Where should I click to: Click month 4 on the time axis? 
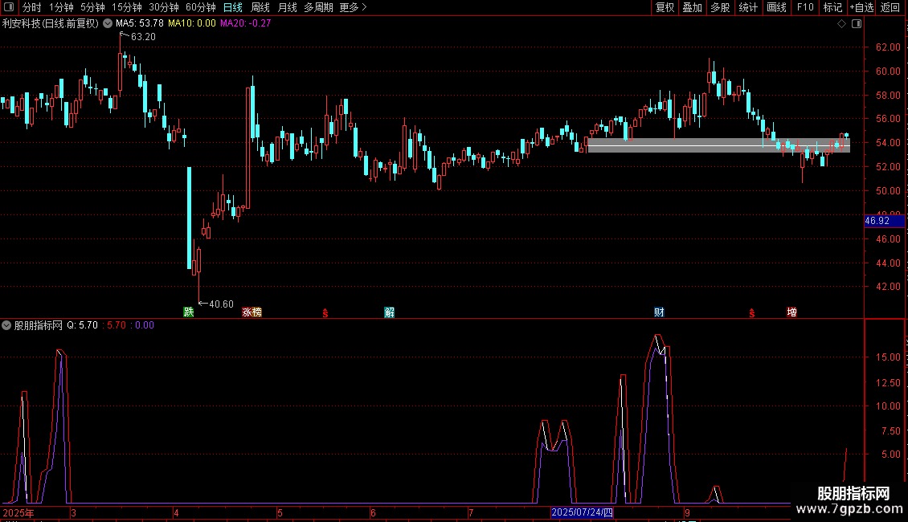click(x=176, y=512)
